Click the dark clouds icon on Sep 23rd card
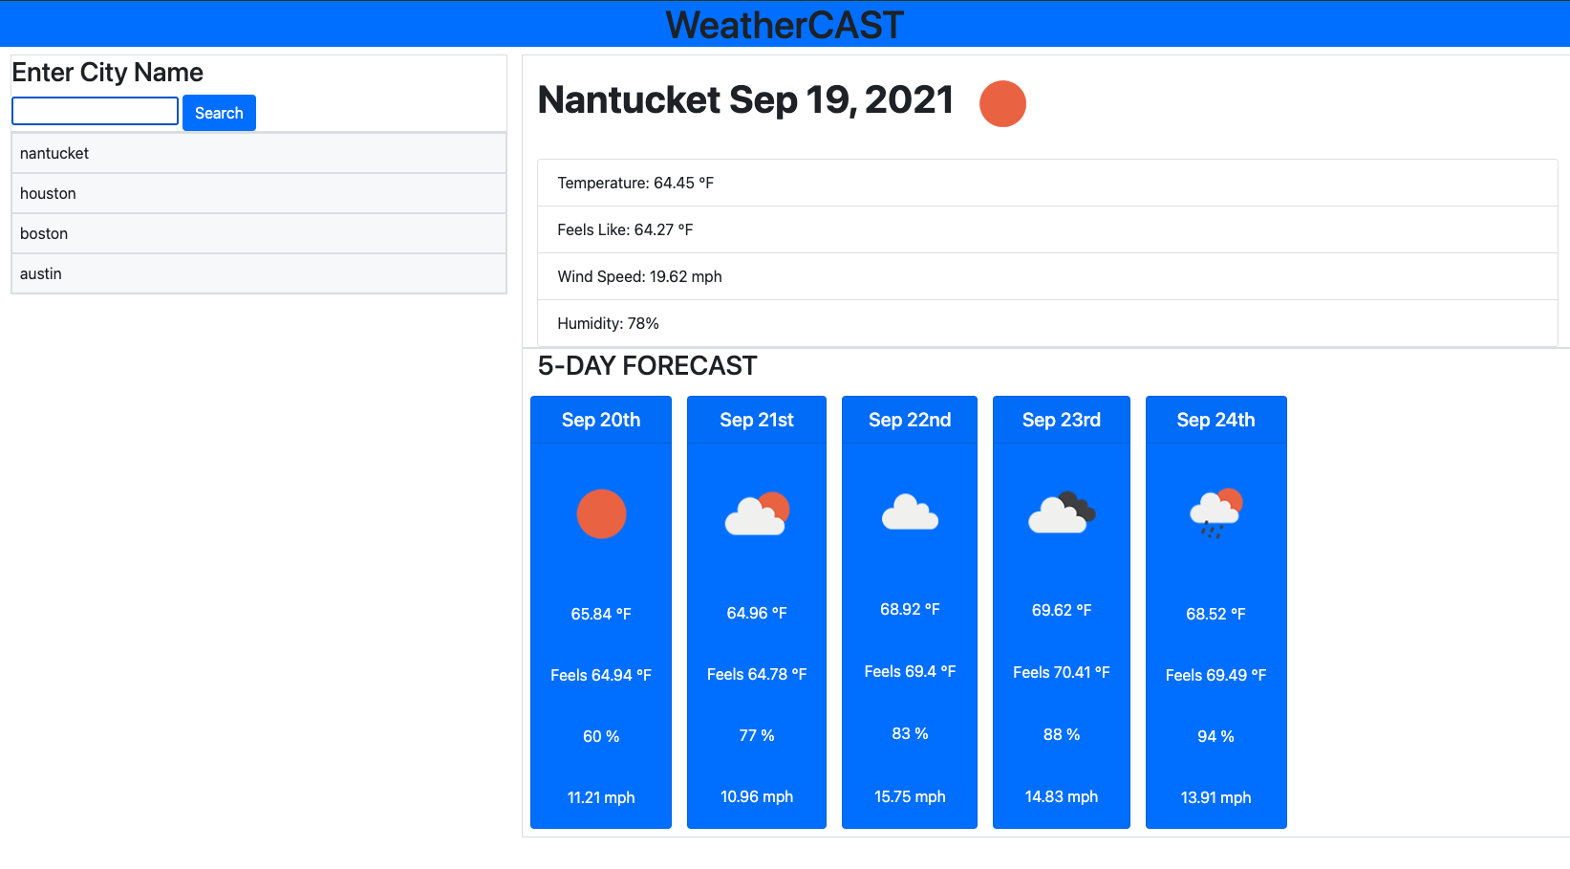The width and height of the screenshot is (1570, 869). point(1061,513)
